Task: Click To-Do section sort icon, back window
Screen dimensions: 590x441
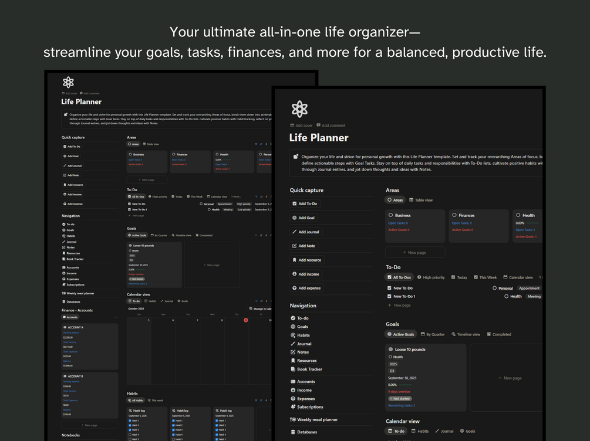Action: pyautogui.click(x=261, y=196)
